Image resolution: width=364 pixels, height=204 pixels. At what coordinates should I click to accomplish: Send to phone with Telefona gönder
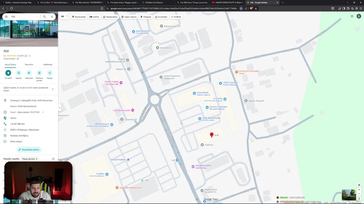click(39, 73)
